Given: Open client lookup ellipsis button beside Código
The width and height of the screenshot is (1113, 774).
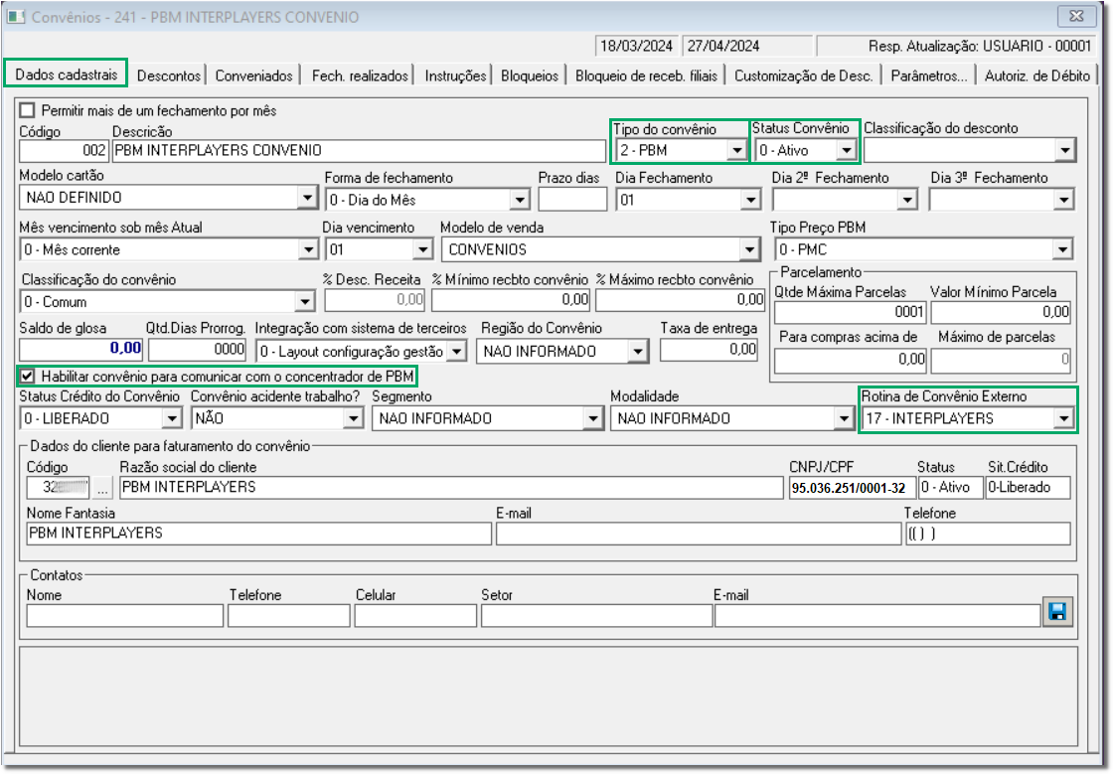Looking at the screenshot, I should (x=102, y=488).
